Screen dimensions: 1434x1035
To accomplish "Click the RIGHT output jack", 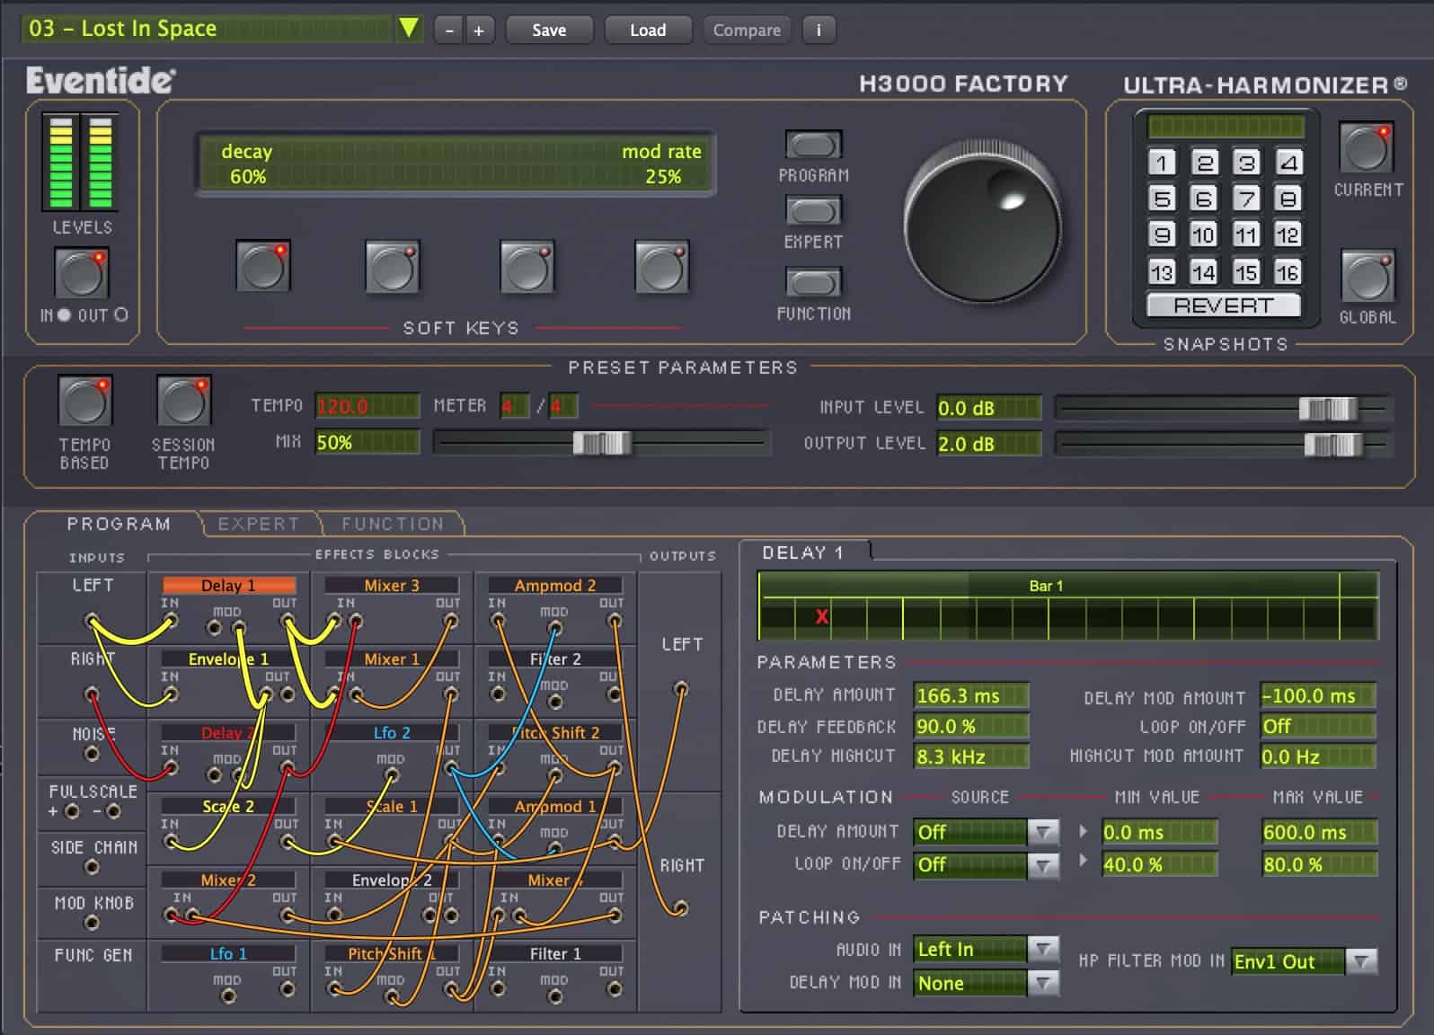I will coord(681,908).
